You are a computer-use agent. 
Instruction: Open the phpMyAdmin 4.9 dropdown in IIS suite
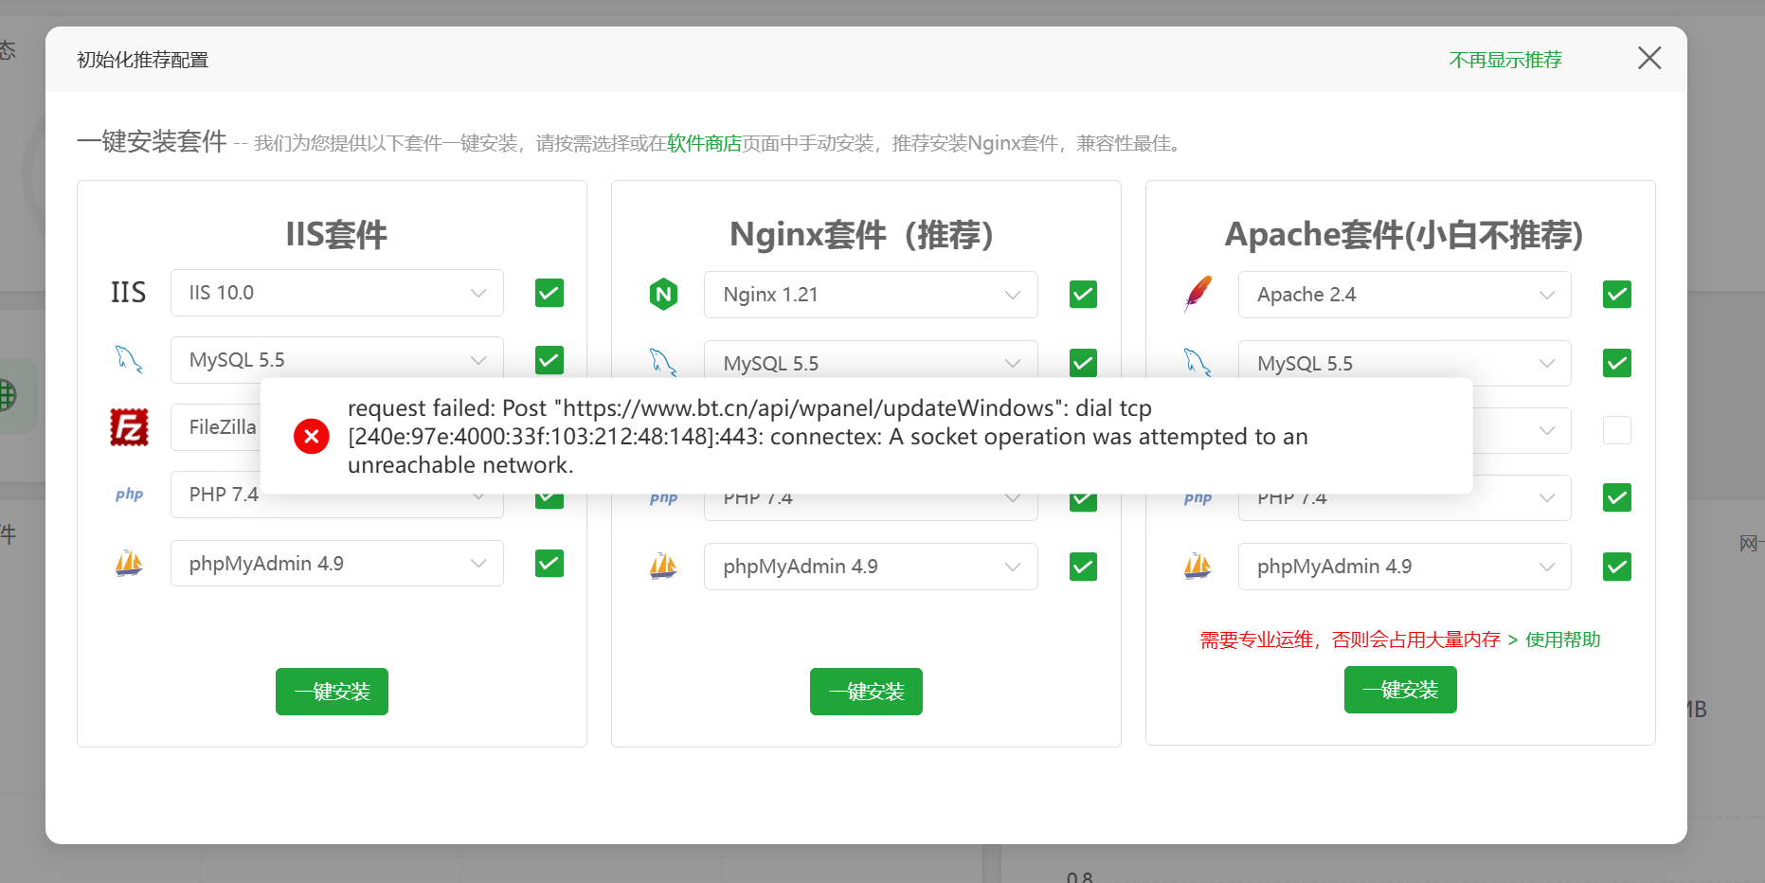tap(337, 564)
